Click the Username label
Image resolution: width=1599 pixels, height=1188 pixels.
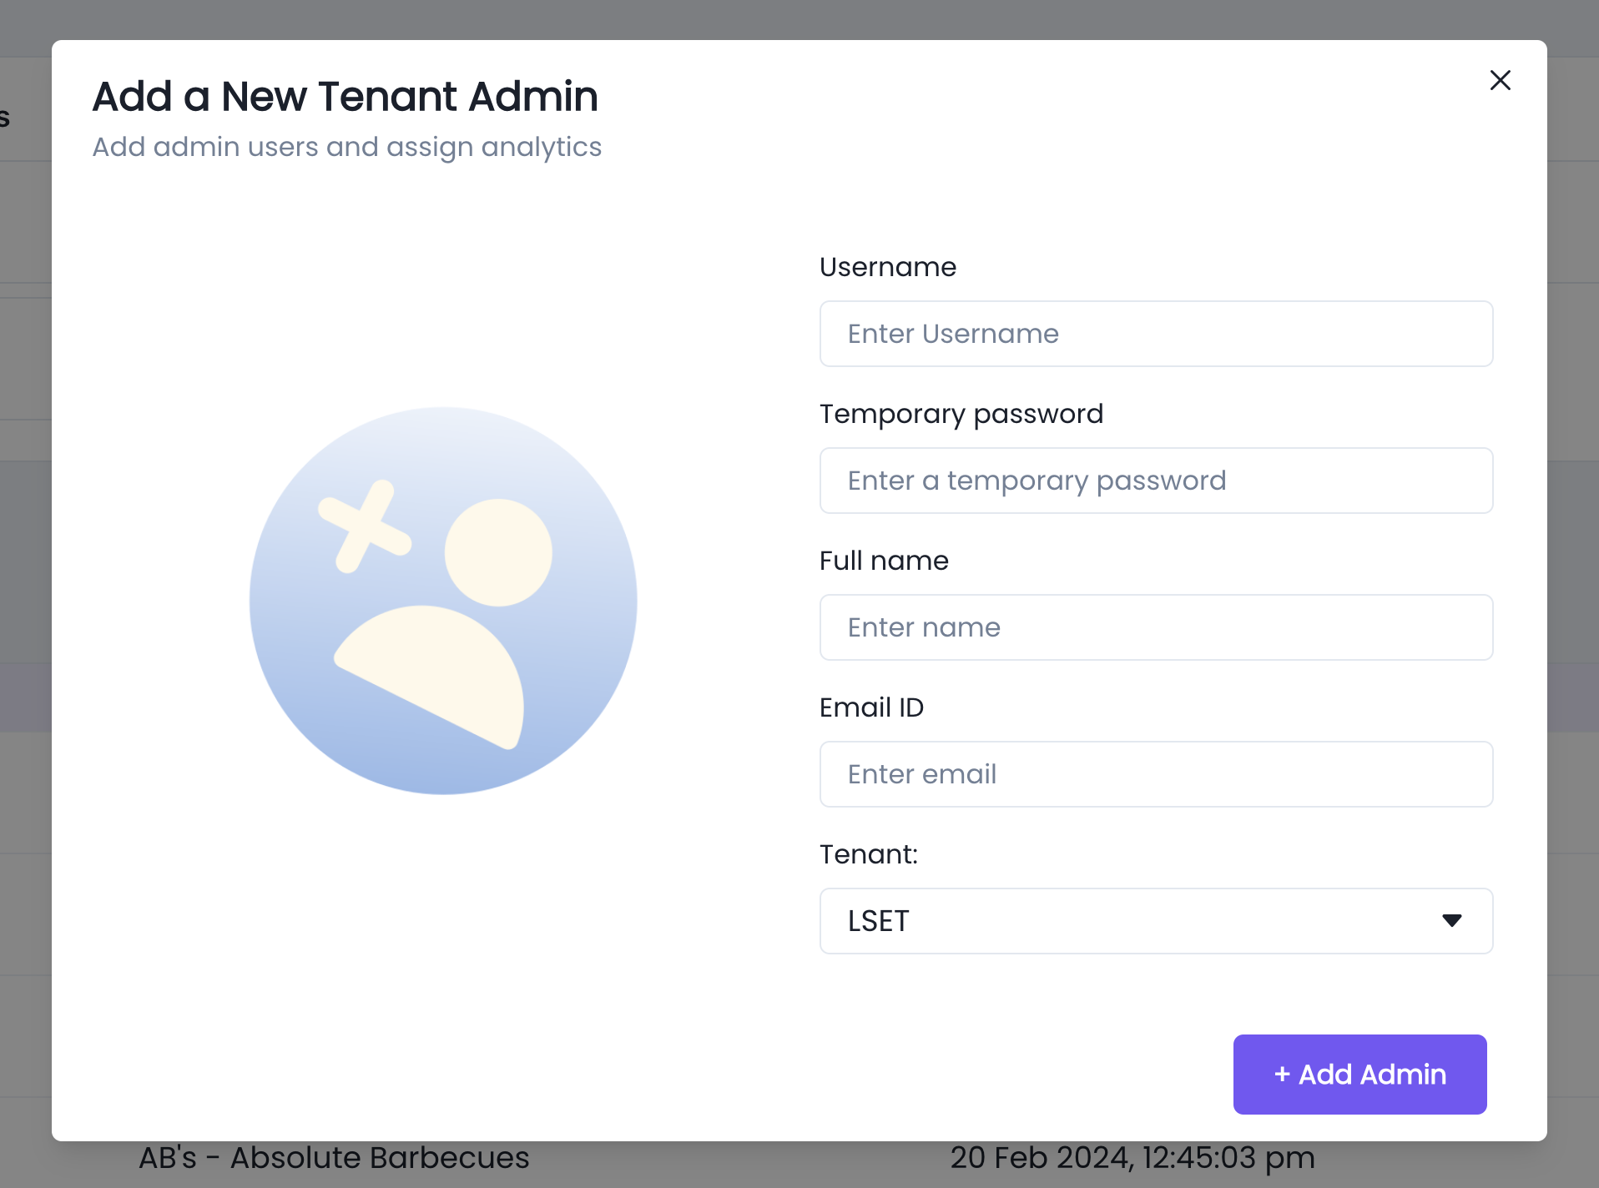pyautogui.click(x=888, y=267)
